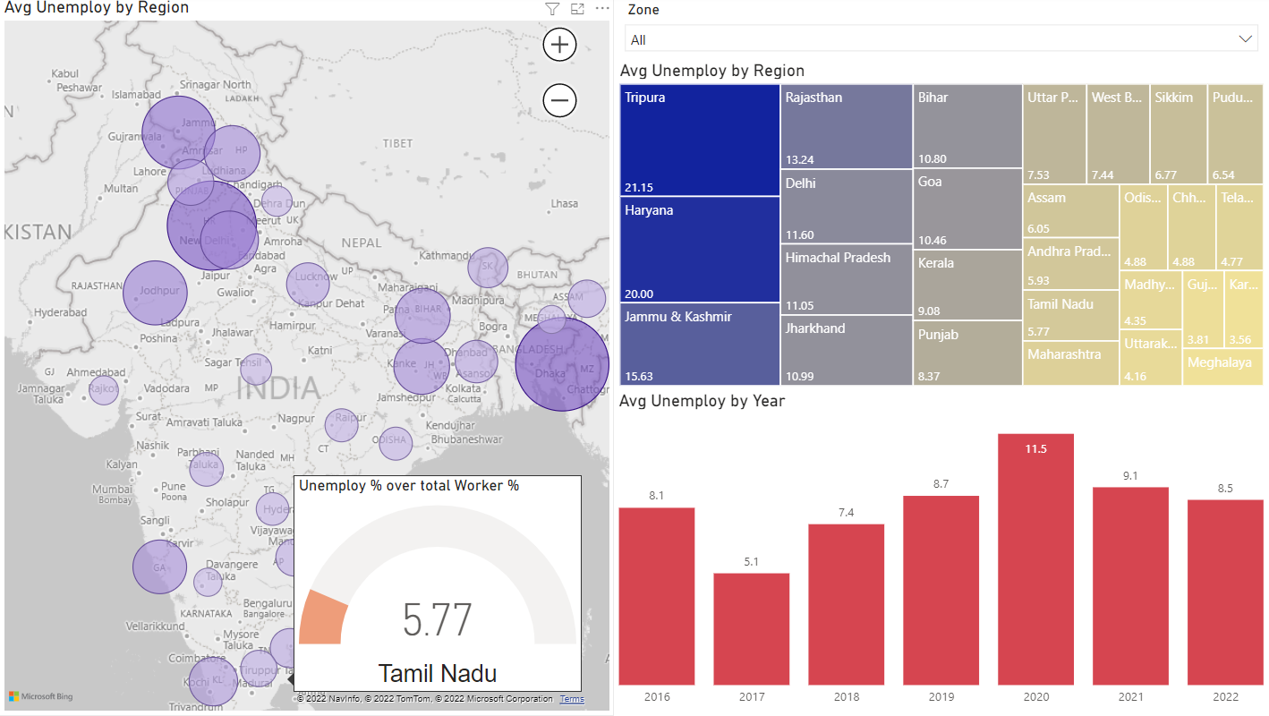Enter focus mode on the Avg Unemploy map

[x=577, y=9]
